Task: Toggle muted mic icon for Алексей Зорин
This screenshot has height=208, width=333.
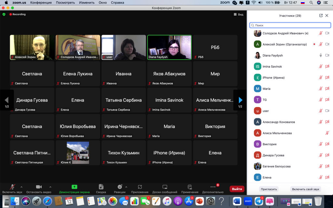Action: pyautogui.click(x=321, y=44)
